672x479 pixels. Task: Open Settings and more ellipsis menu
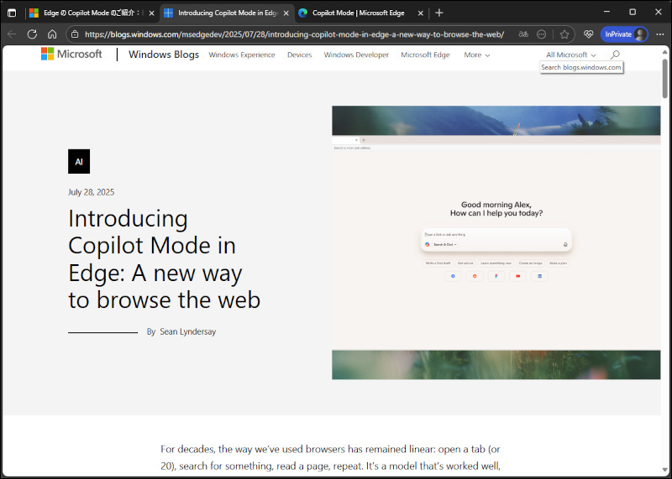[x=659, y=34]
